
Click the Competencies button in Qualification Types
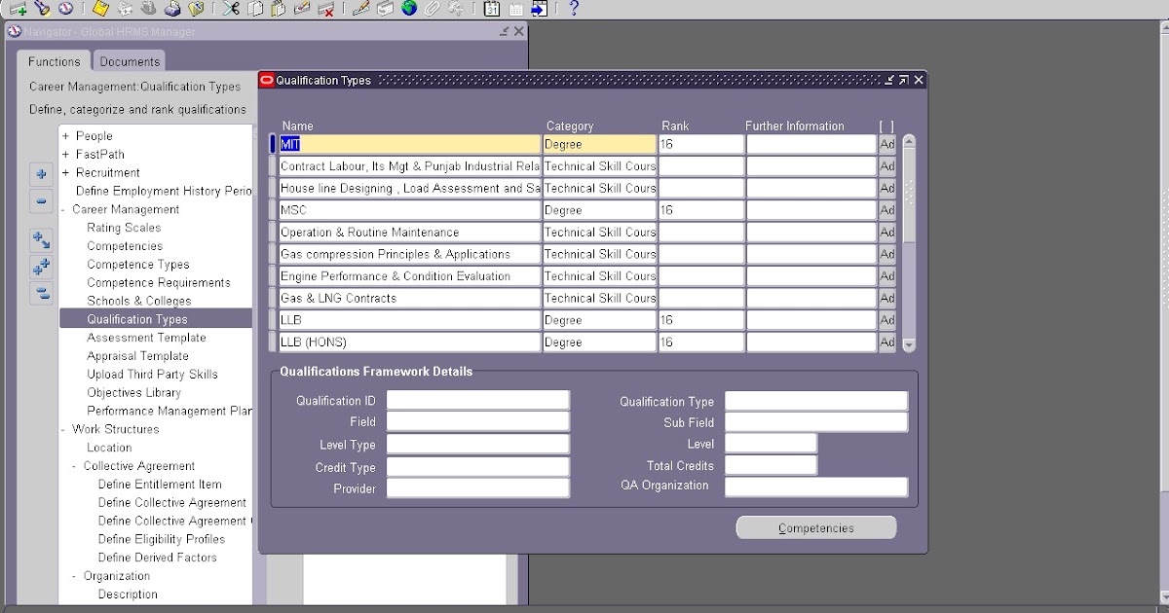click(816, 528)
